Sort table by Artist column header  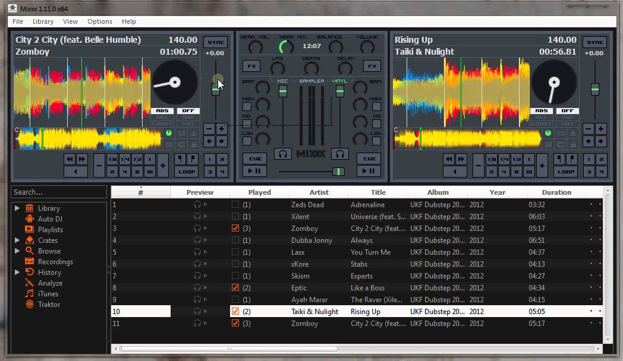coord(319,192)
